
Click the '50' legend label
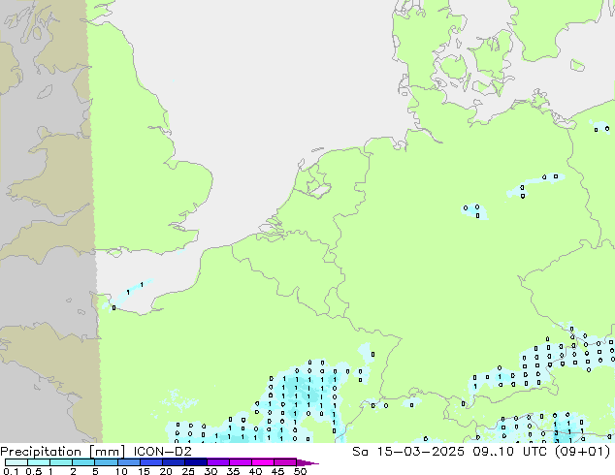(300, 471)
